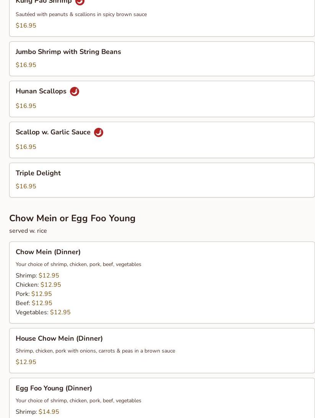Pick the Shrimp $12.95 Chow Mein option
The height and width of the screenshot is (418, 315).
coord(37,276)
